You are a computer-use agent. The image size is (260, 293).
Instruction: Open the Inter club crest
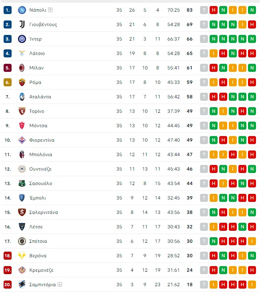coord(22,39)
